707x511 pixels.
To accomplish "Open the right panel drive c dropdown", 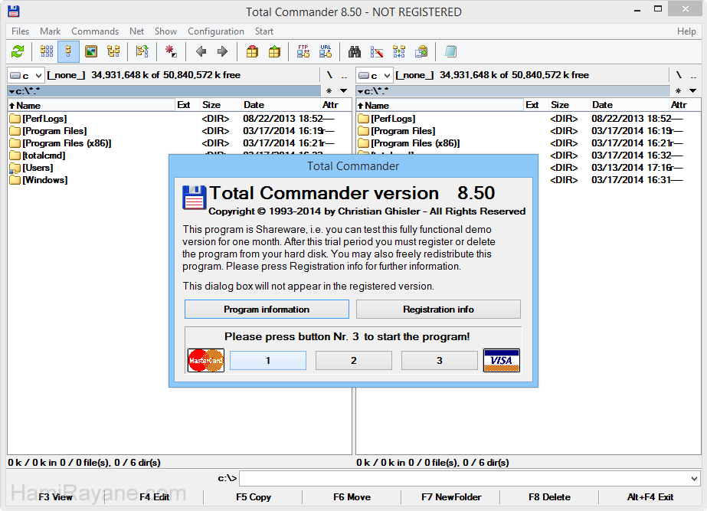I will click(x=375, y=75).
